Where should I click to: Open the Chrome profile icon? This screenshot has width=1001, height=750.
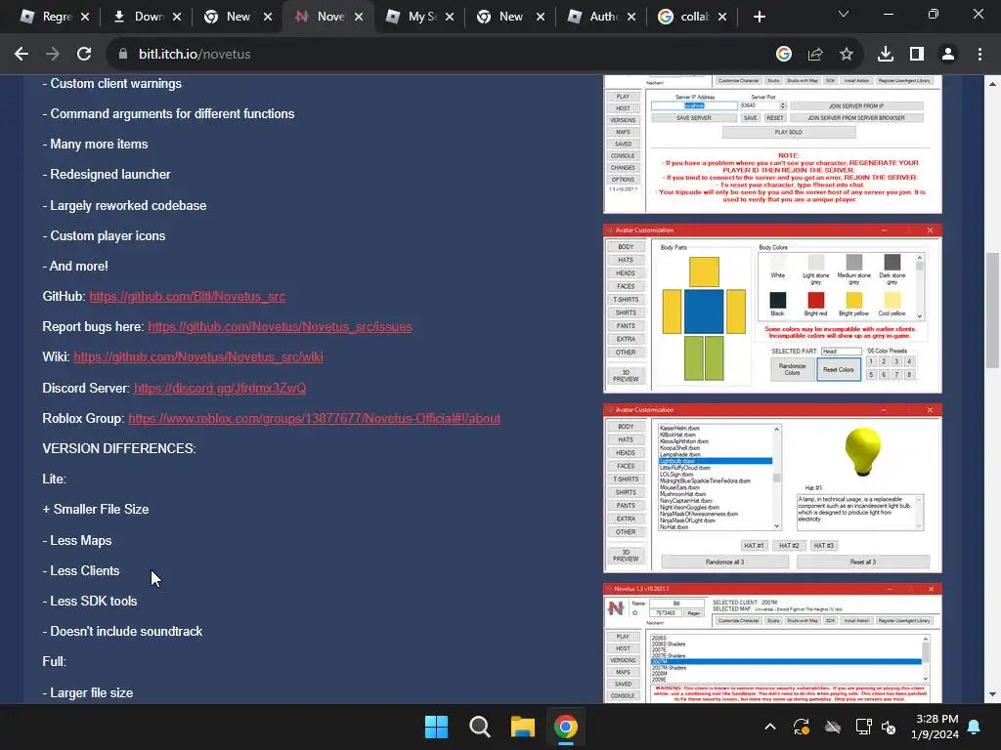point(948,55)
